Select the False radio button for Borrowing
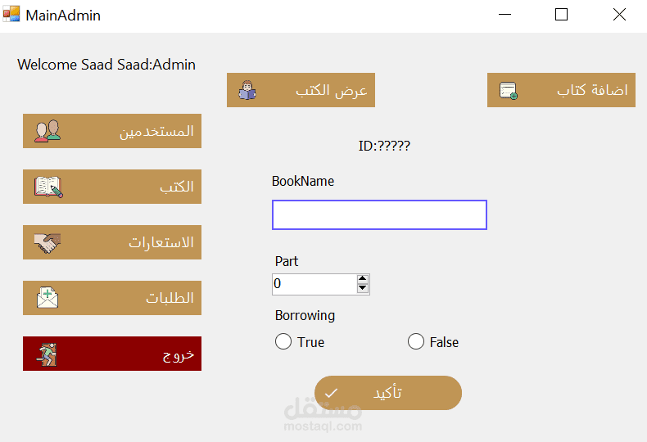The image size is (647, 442). point(416,341)
